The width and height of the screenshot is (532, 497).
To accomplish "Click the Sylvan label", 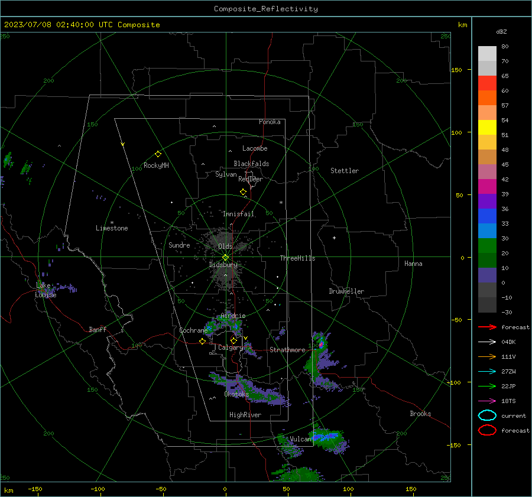I will 226,174.
